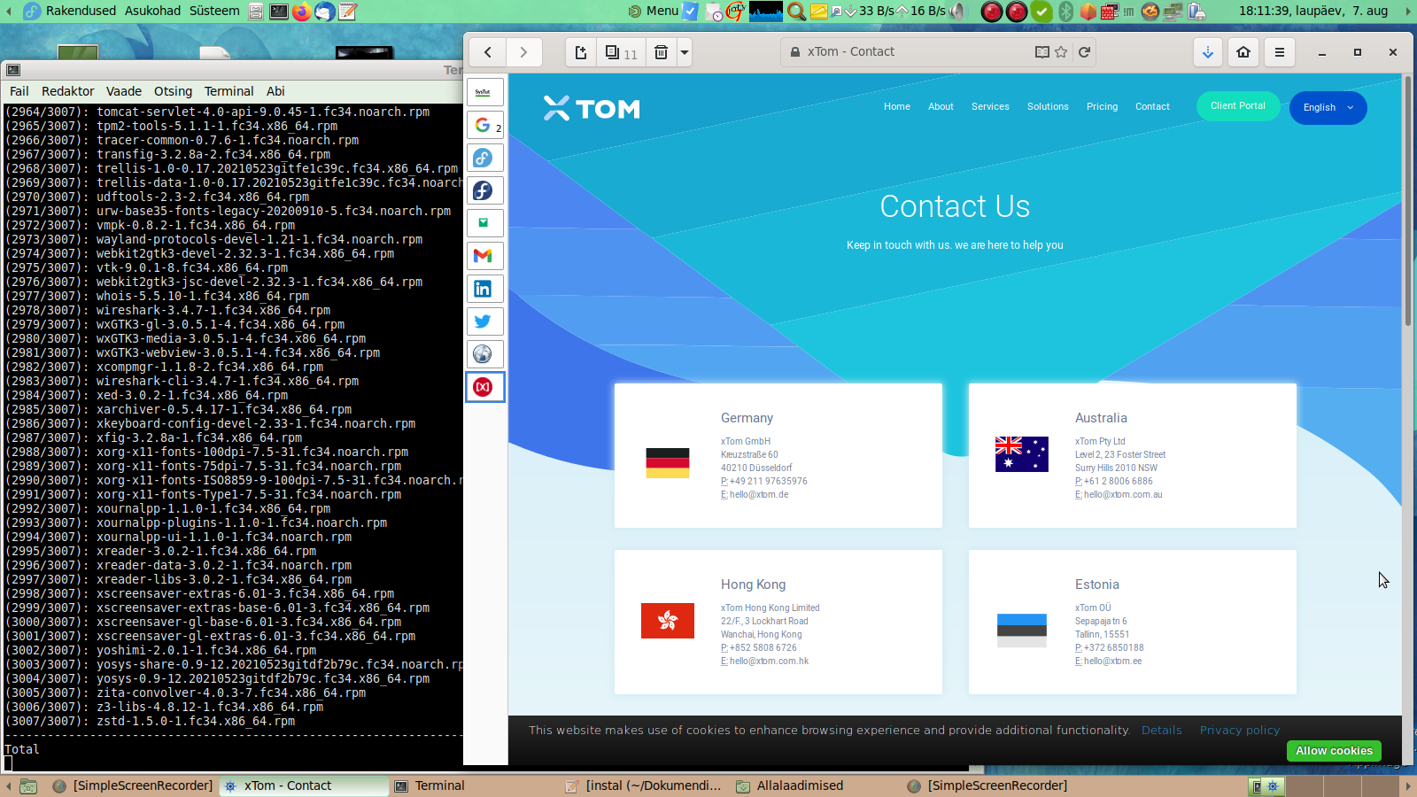Click the Germany email hello@xtom.de
This screenshot has width=1417, height=797.
click(x=759, y=495)
